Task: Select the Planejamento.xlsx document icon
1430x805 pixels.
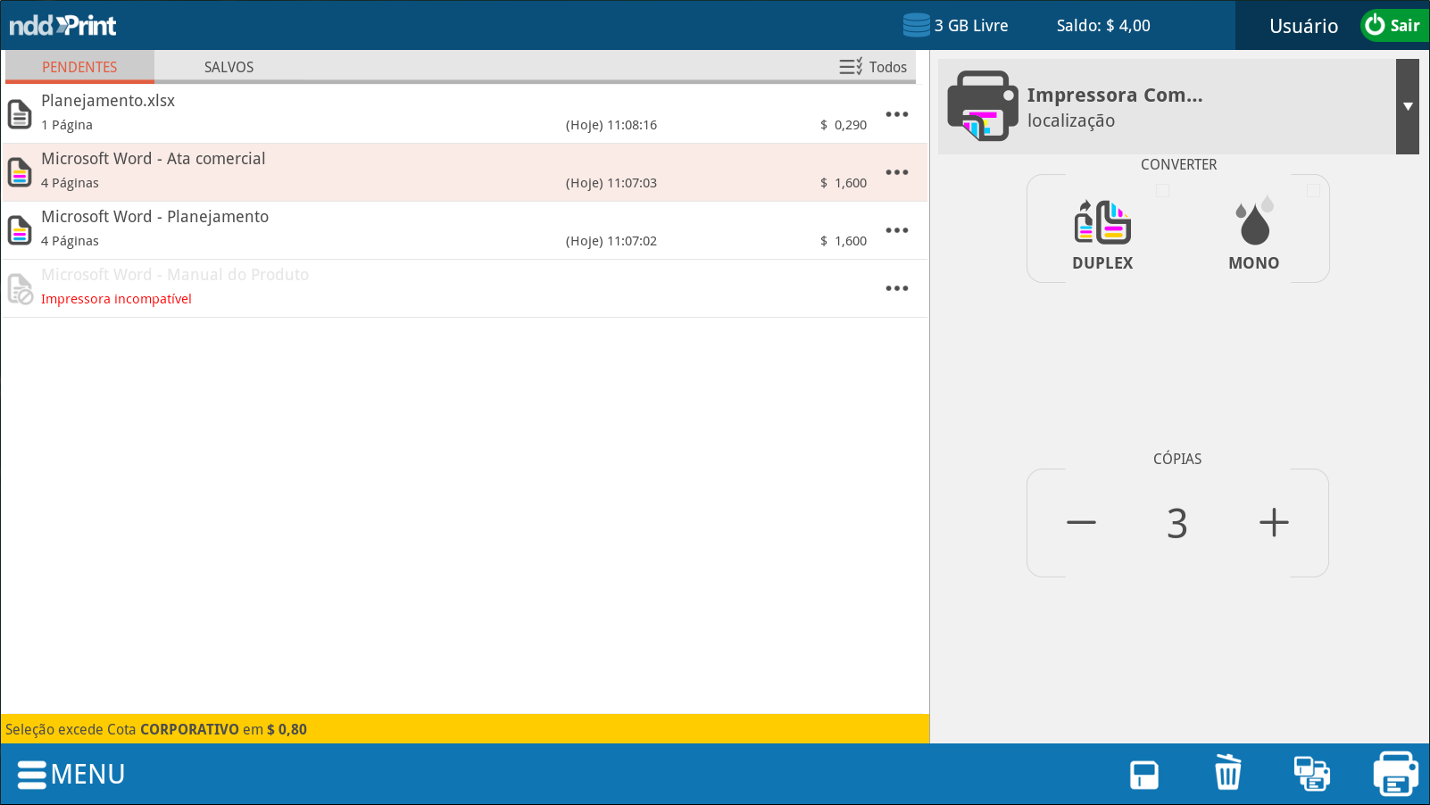Action: (20, 113)
